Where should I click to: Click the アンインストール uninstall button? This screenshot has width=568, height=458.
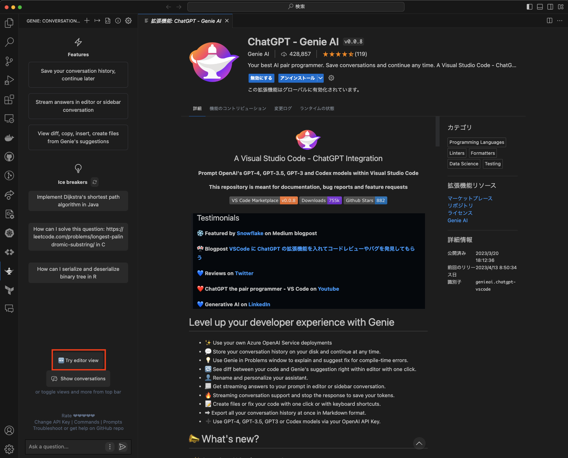(x=298, y=78)
